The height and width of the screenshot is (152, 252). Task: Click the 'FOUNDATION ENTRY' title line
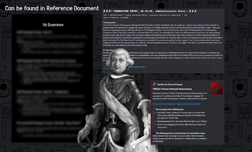click(150, 11)
